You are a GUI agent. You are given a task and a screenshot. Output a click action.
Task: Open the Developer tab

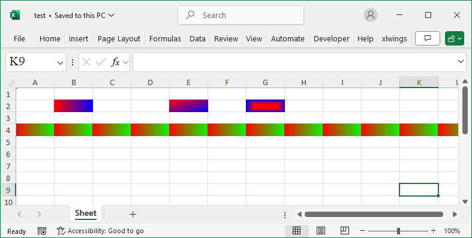click(332, 39)
